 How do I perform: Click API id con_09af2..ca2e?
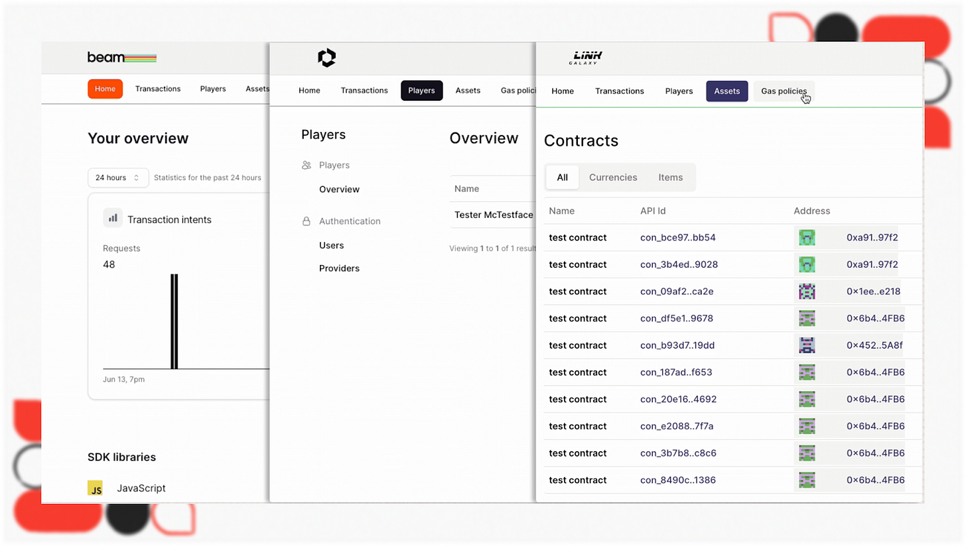click(677, 292)
